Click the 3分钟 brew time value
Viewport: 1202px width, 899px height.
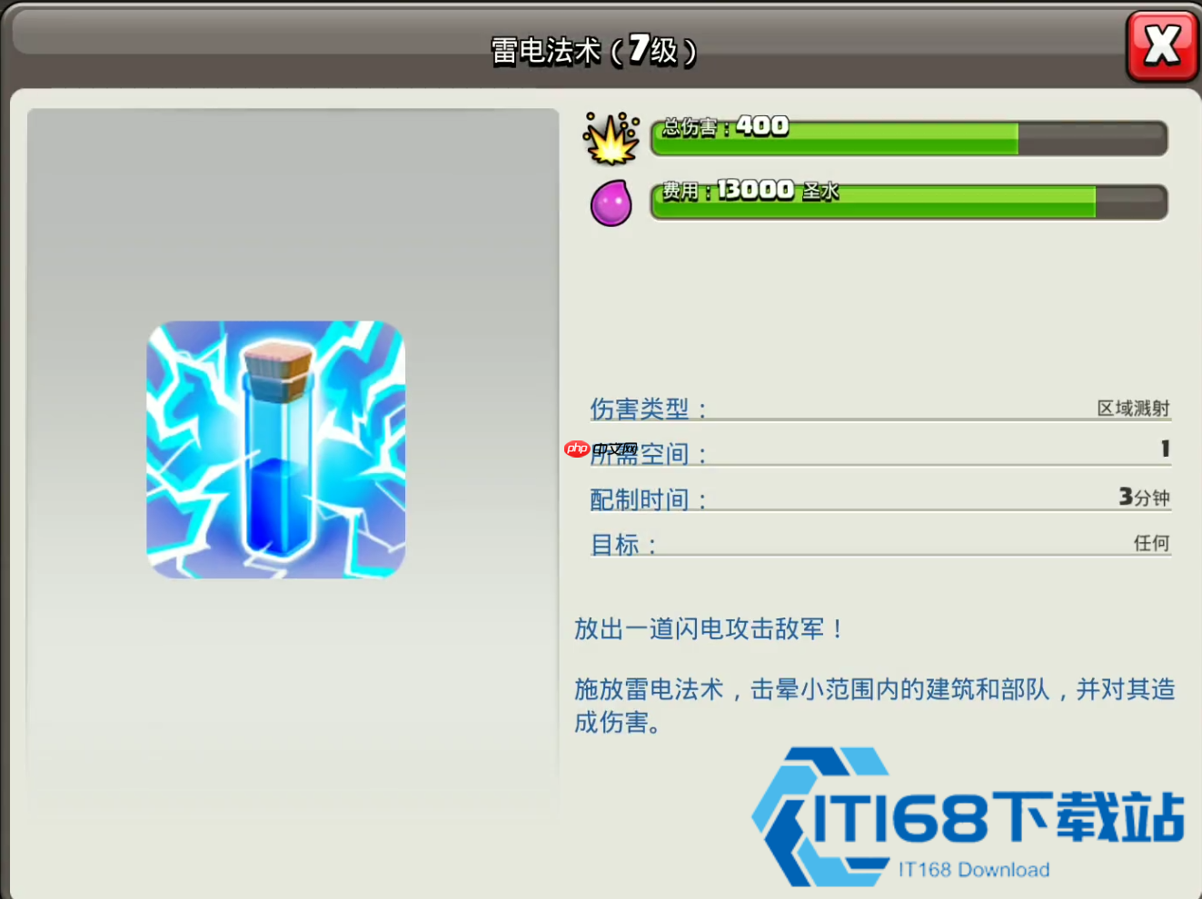pyautogui.click(x=1144, y=497)
